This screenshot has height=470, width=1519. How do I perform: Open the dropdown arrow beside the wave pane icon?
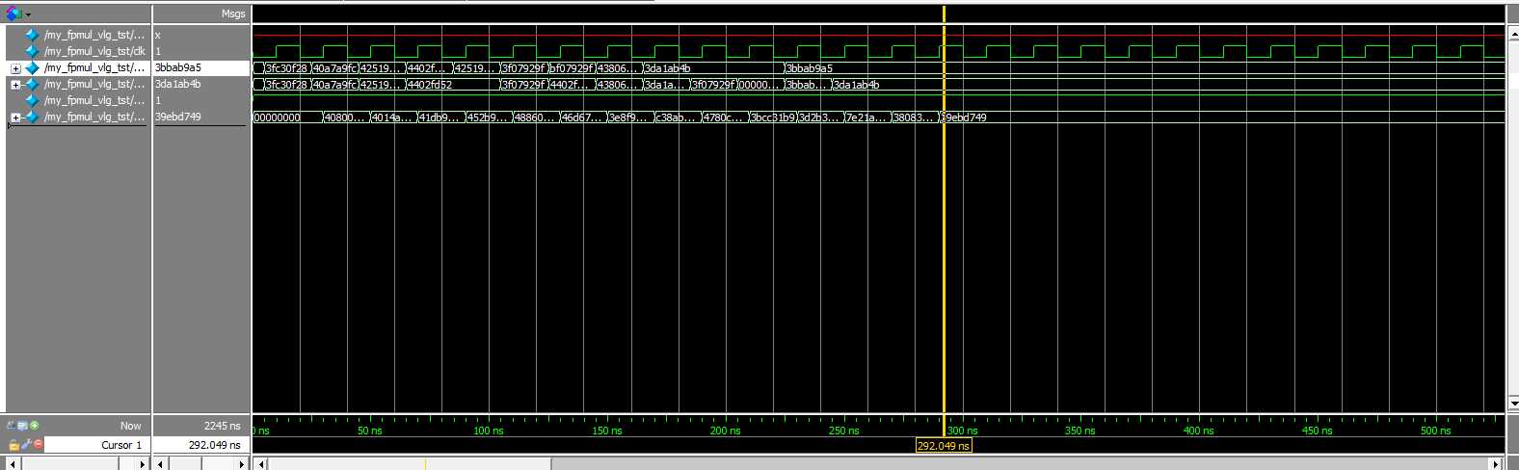point(28,14)
